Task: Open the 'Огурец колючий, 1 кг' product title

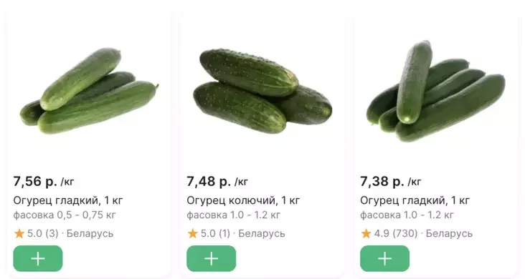Action: [x=243, y=200]
